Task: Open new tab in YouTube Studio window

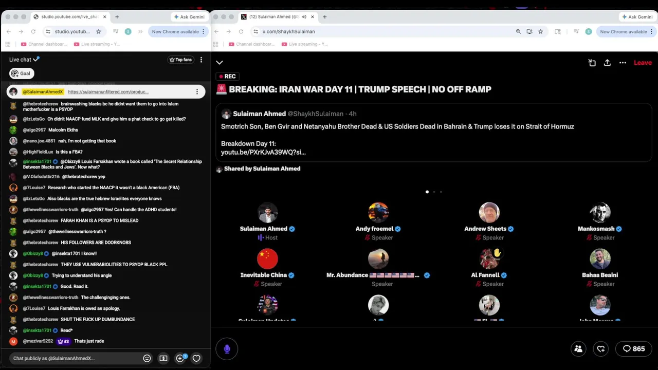Action: 117,17
